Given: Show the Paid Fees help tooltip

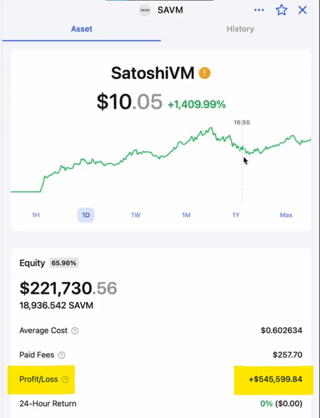Looking at the screenshot, I should click(x=62, y=355).
